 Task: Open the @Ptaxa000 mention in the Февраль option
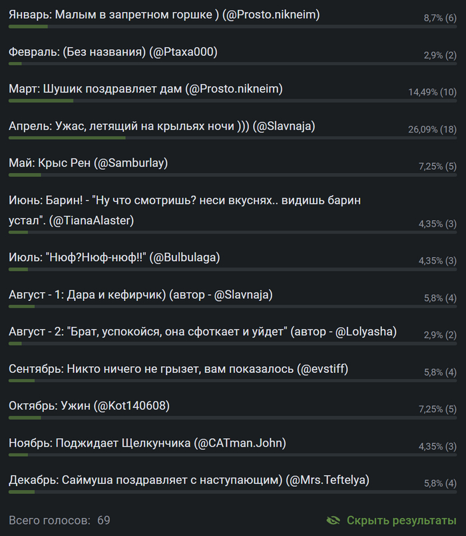[184, 51]
